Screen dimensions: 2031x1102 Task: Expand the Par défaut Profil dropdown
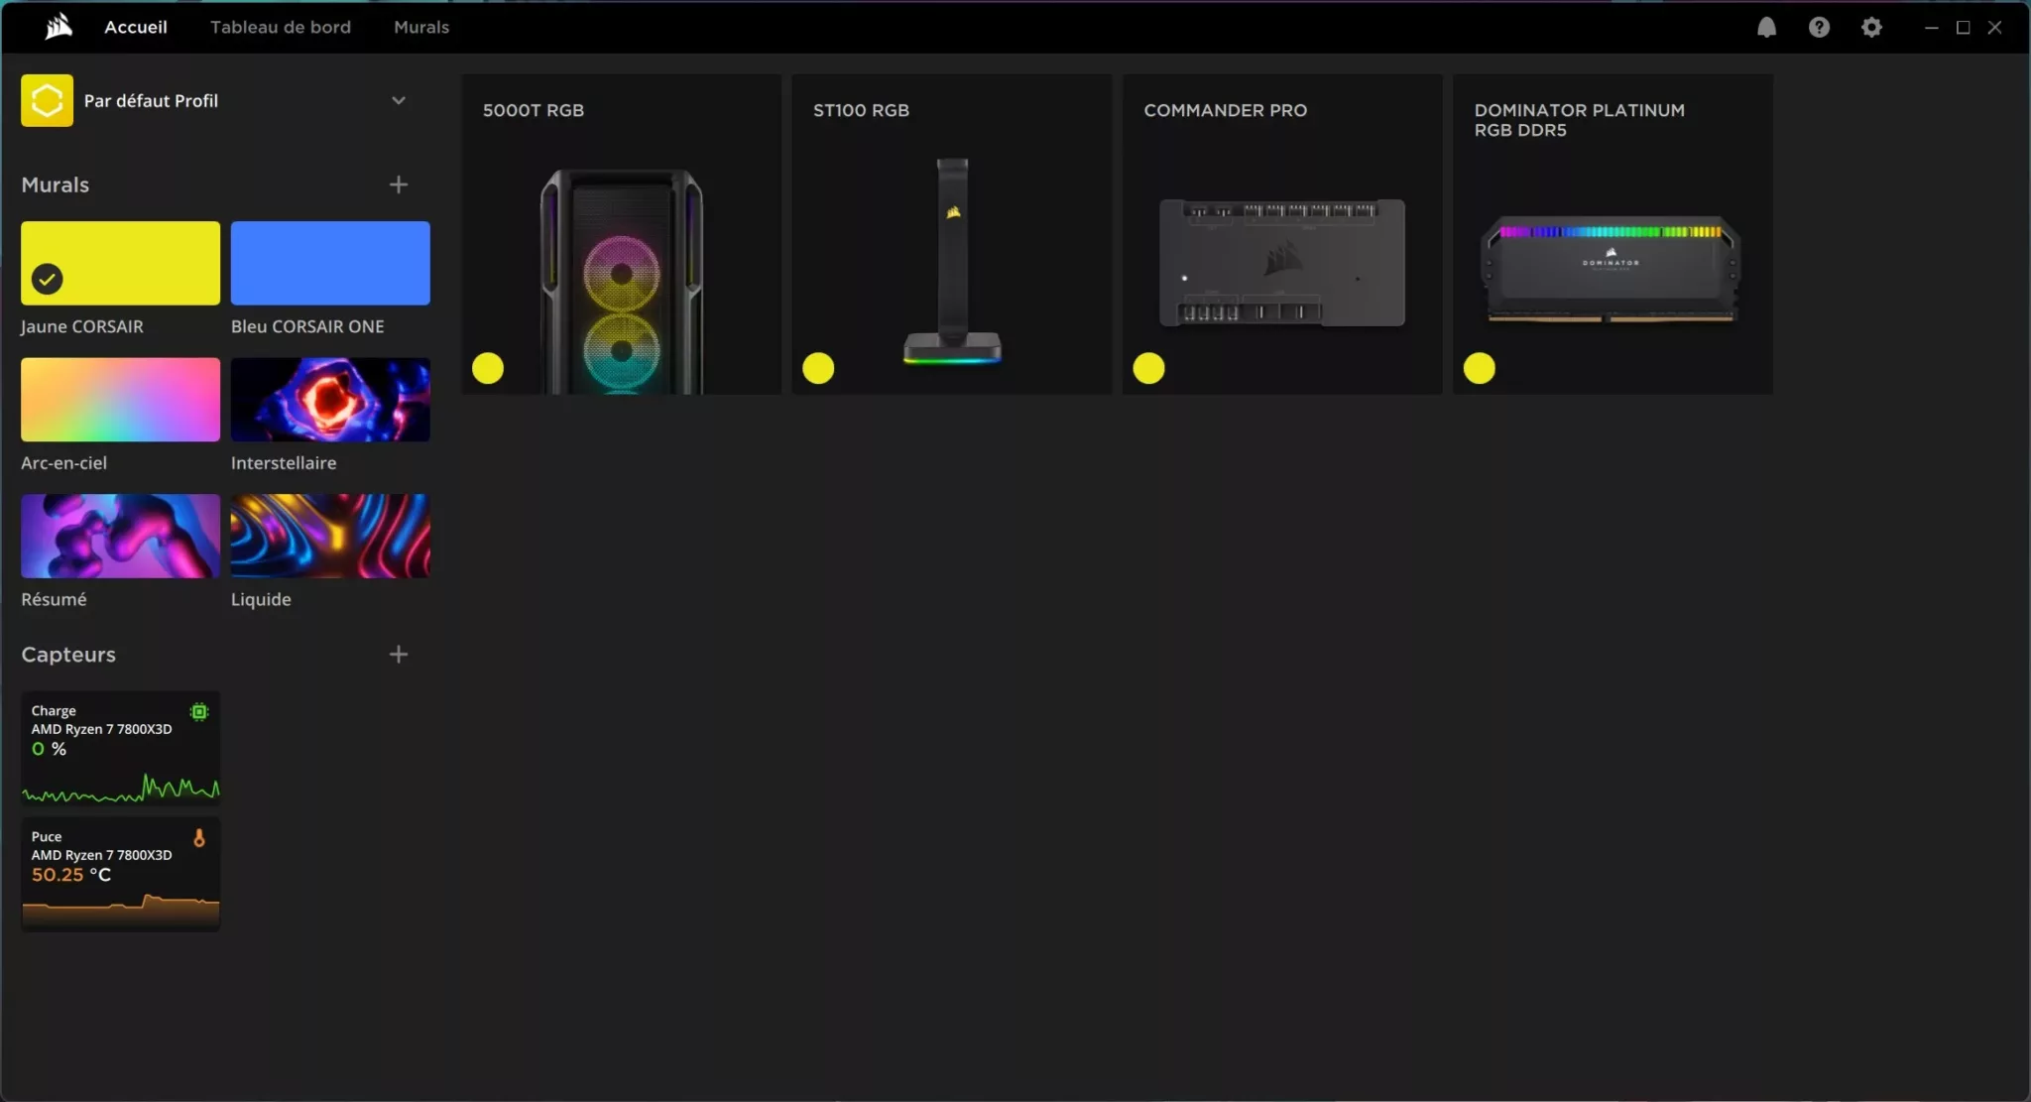point(398,100)
